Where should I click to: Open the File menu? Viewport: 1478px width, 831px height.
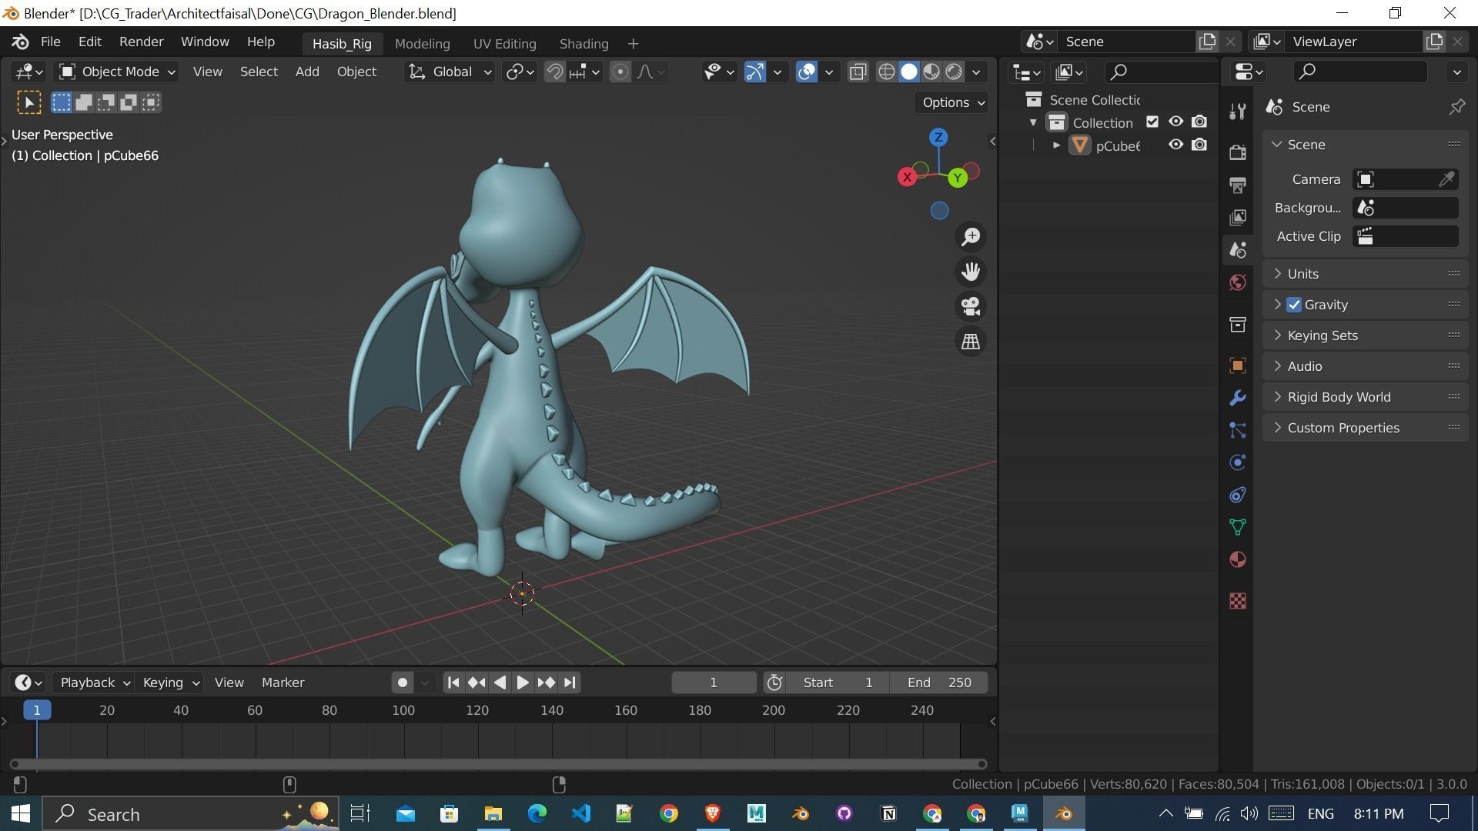[50, 42]
